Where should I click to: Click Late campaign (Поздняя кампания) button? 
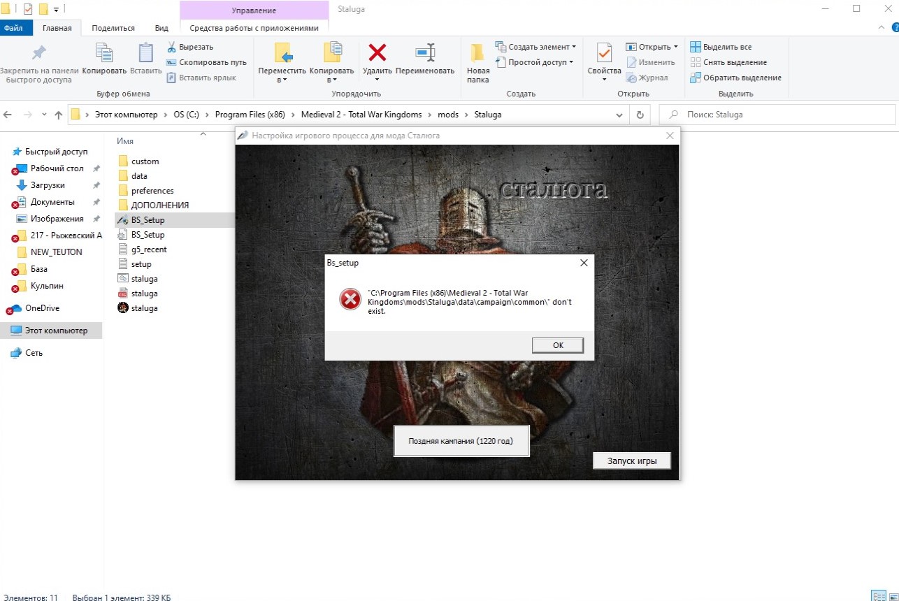coord(461,441)
